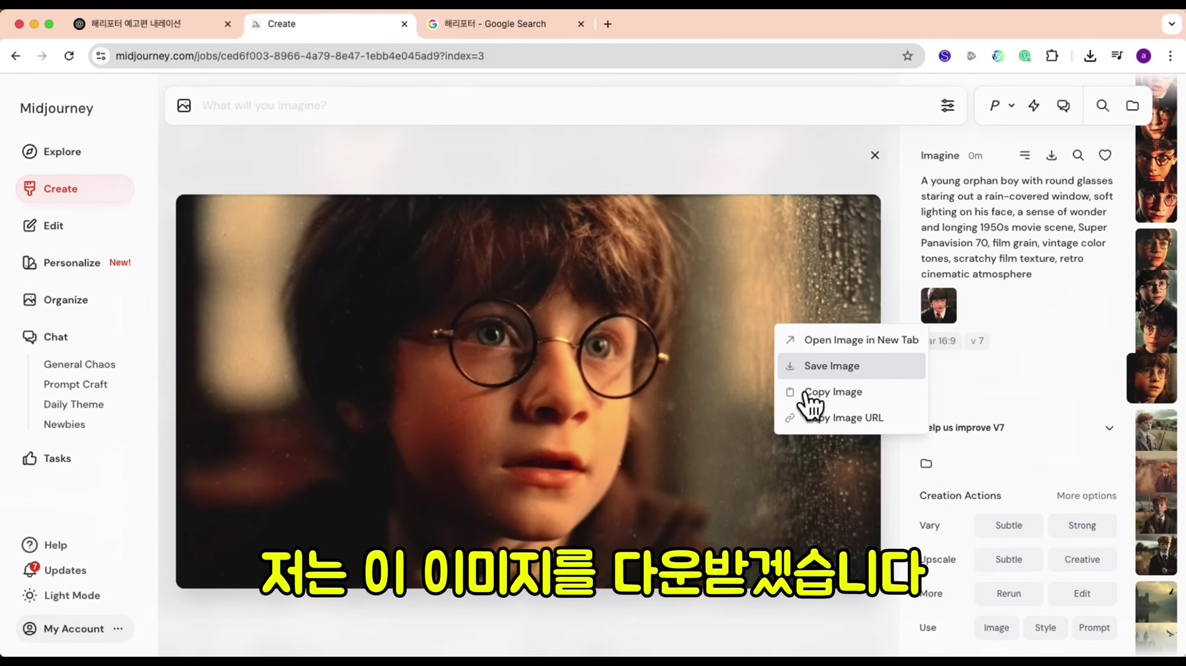The height and width of the screenshot is (666, 1186).
Task: Click the reference image thumbnail under prompt
Action: tap(938, 306)
